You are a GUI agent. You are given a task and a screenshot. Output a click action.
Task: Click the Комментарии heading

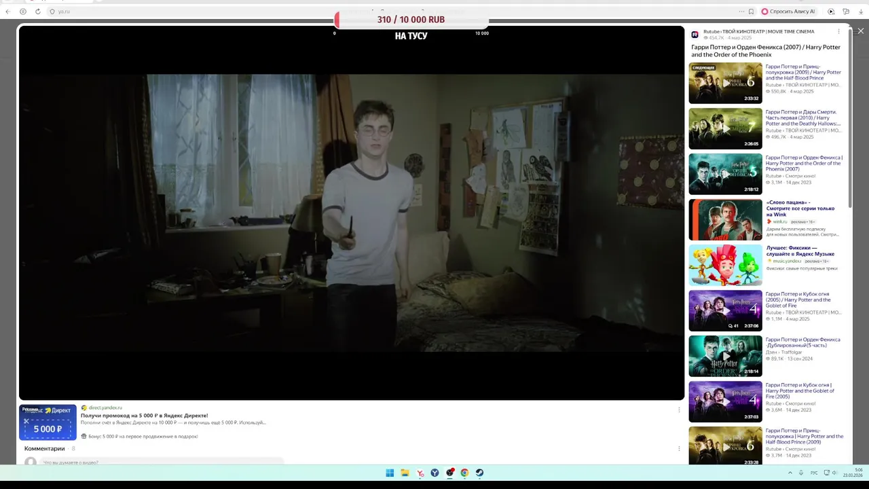[44, 448]
